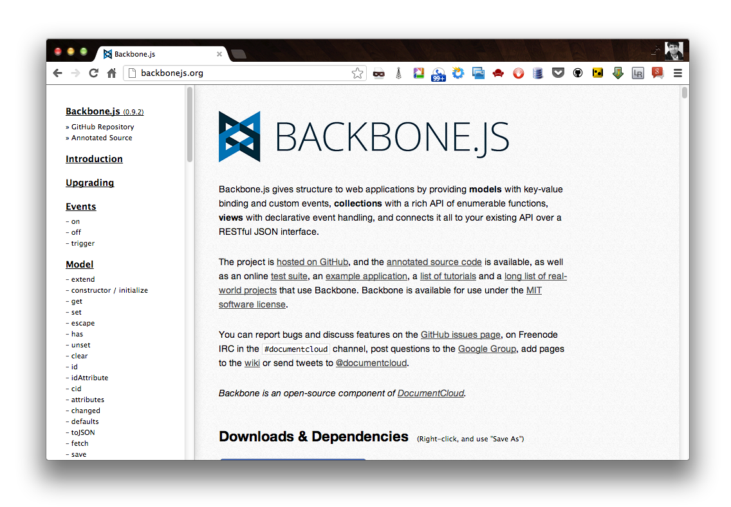The width and height of the screenshot is (731, 507).
Task: Jump to the Events section
Action: [x=81, y=207]
